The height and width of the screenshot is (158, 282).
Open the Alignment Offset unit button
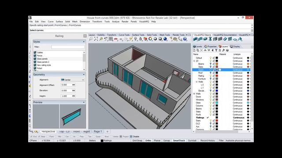(x=74, y=85)
